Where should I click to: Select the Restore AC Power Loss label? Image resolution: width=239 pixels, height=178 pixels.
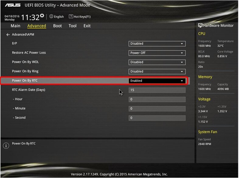click(x=29, y=53)
